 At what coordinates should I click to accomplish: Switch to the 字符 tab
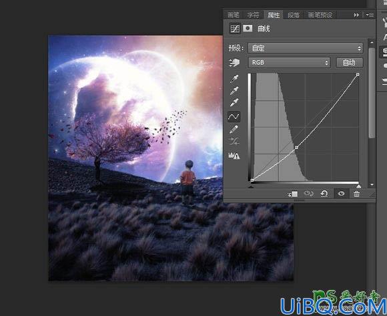(254, 15)
